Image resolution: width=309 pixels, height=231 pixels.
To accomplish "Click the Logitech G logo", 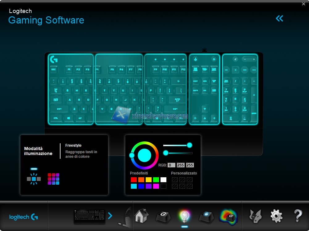I will [23, 217].
